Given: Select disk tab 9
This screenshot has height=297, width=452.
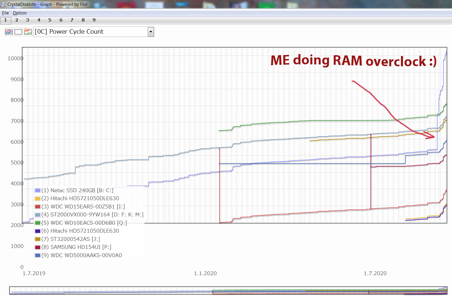Looking at the screenshot, I should point(94,20).
